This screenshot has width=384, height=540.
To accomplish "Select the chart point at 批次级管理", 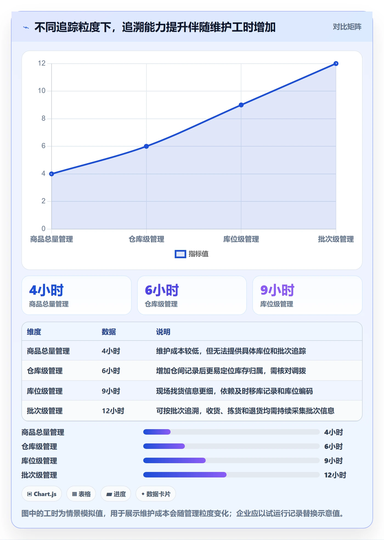I will point(336,64).
